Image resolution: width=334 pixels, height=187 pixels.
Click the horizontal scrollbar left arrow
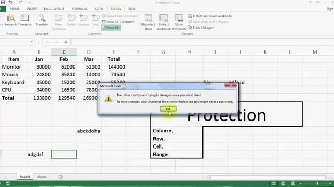coord(209,177)
